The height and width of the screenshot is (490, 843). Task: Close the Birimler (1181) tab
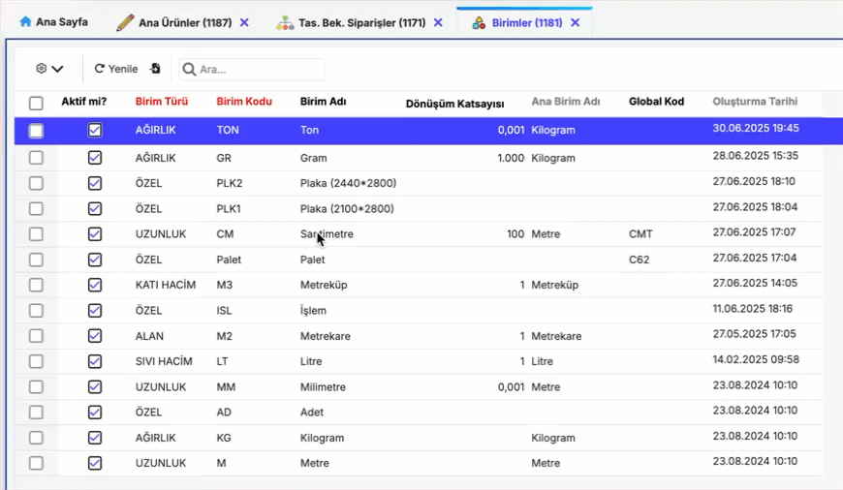pos(576,22)
